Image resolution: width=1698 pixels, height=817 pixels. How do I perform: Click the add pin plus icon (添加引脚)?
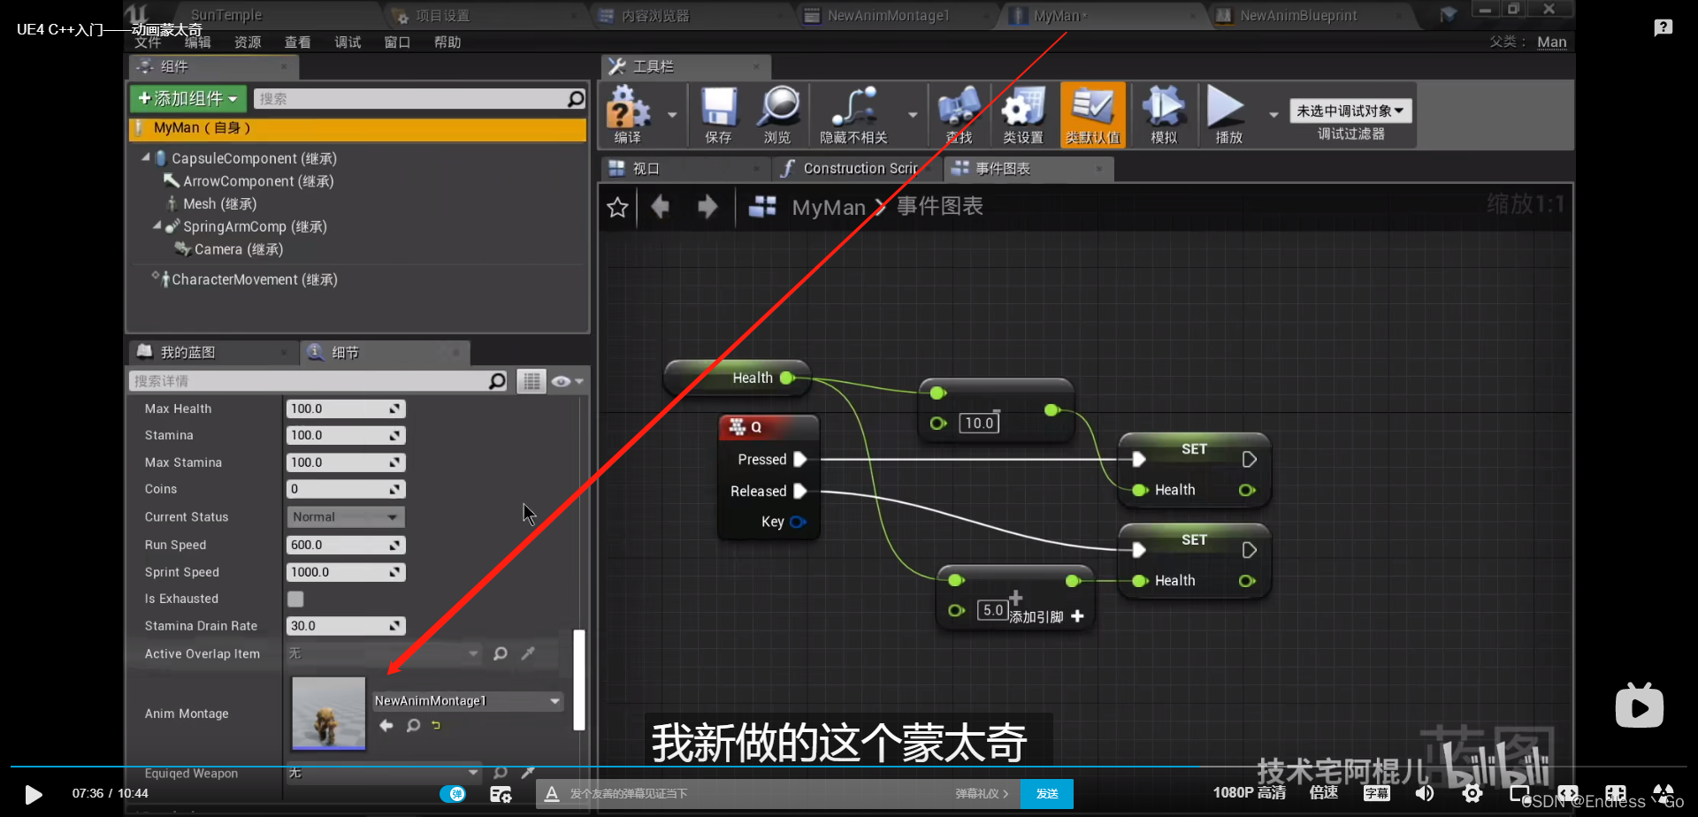(1077, 616)
